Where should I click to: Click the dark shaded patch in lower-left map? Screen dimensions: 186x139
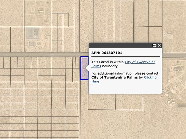click(x=5, y=120)
